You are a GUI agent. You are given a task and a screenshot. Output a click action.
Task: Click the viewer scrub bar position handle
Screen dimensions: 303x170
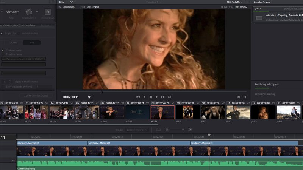coord(102,92)
